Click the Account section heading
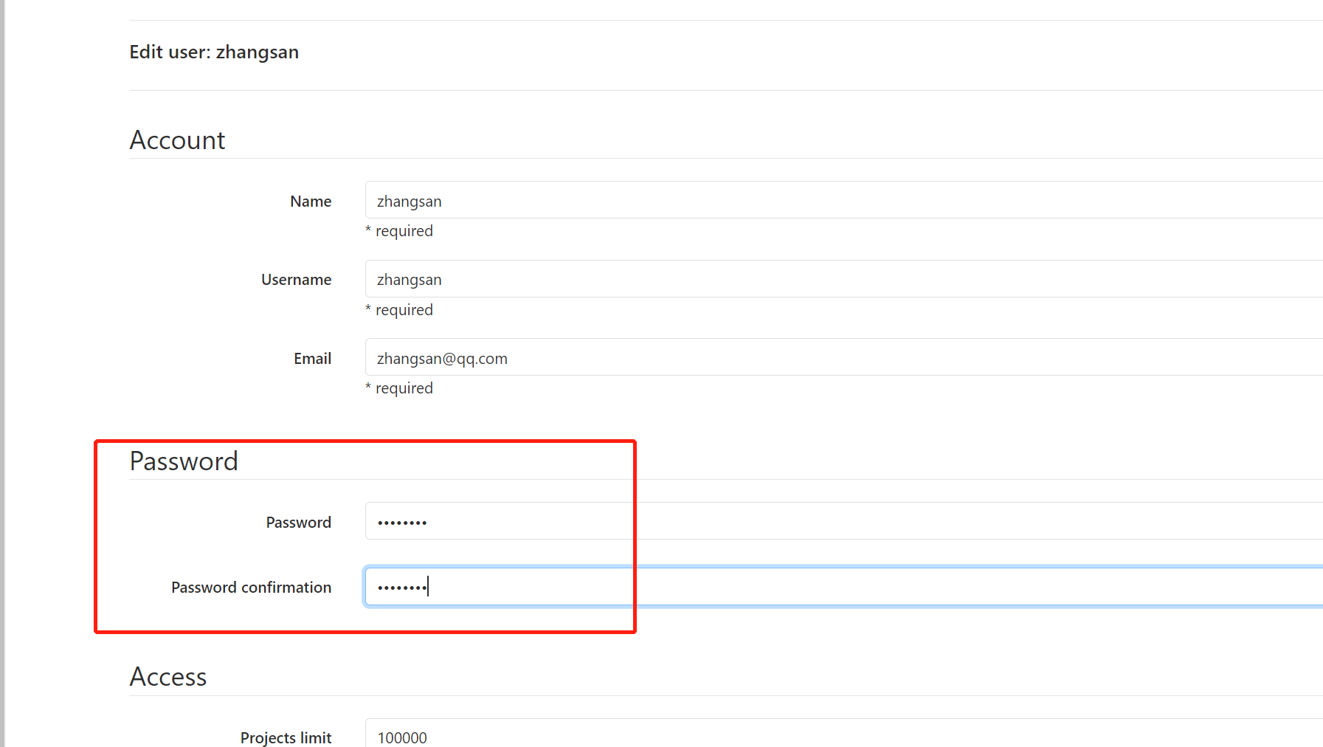This screenshot has width=1323, height=747. (177, 140)
